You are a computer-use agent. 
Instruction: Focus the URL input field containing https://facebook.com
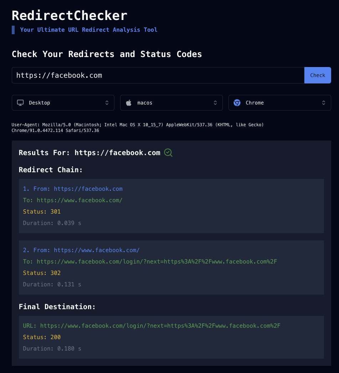[158, 75]
